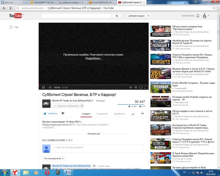Toggle the player size (theater mode) button
Viewport: 220px width, 176px height.
point(141,88)
